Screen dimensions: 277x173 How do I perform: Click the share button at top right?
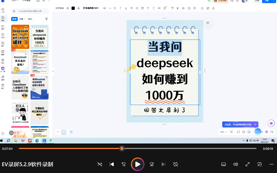[257, 1]
